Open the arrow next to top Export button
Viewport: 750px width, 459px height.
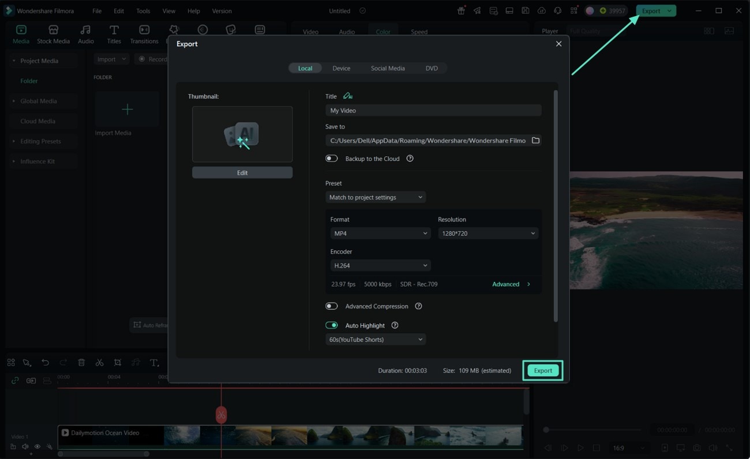click(x=669, y=11)
